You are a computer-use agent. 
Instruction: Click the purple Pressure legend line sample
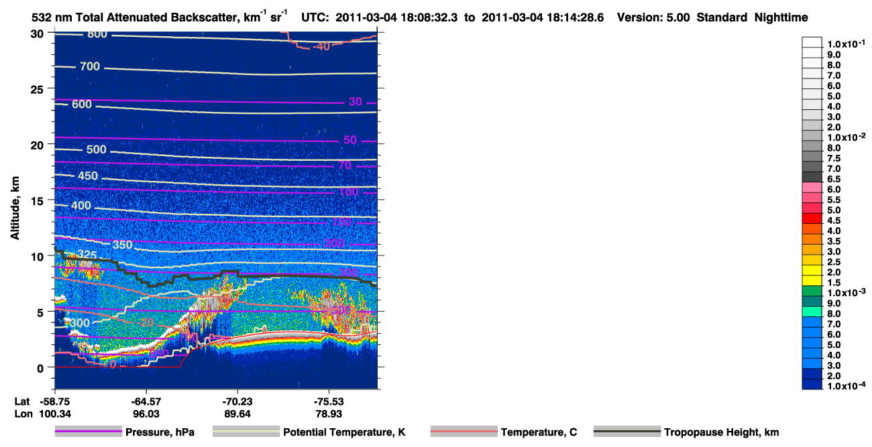click(89, 432)
